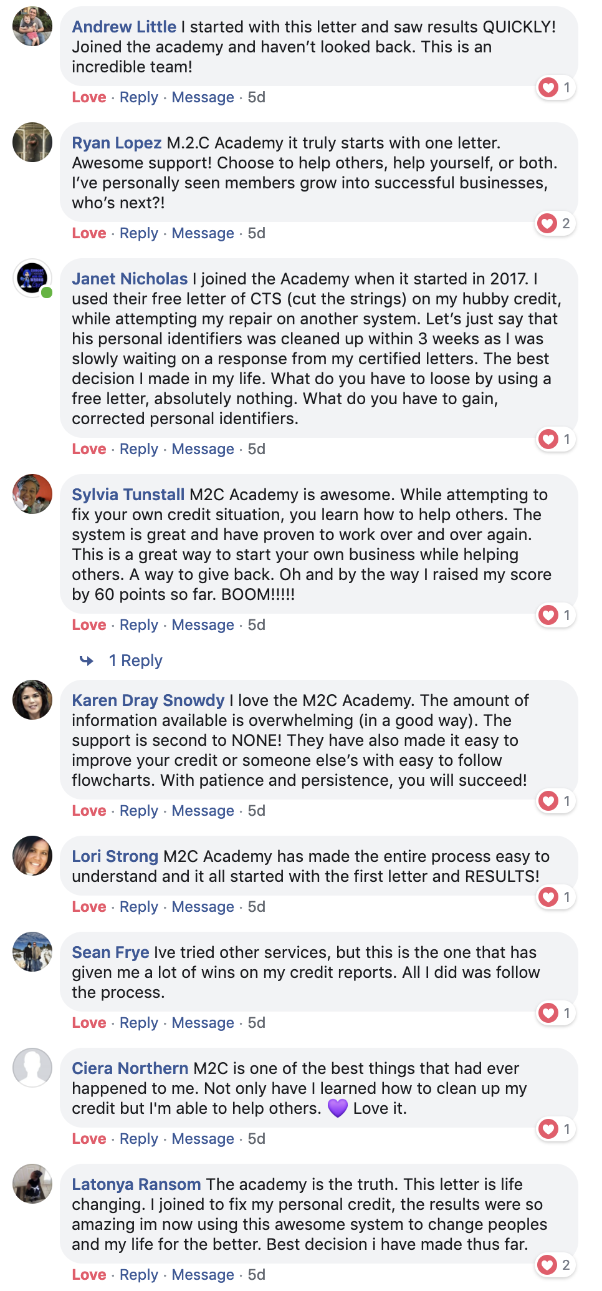Open Latonya Ransom's profile name link
The height and width of the screenshot is (1291, 602).
coord(136,1184)
